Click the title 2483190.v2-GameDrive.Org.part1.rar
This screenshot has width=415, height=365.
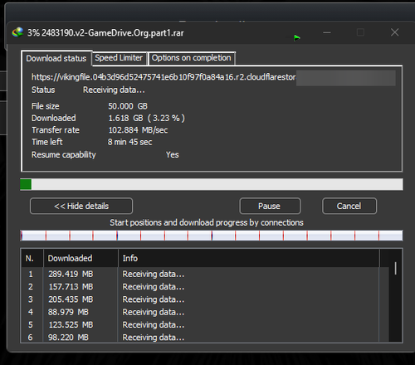click(113, 33)
